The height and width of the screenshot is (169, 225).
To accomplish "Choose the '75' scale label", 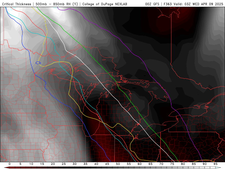I will [172, 164].
